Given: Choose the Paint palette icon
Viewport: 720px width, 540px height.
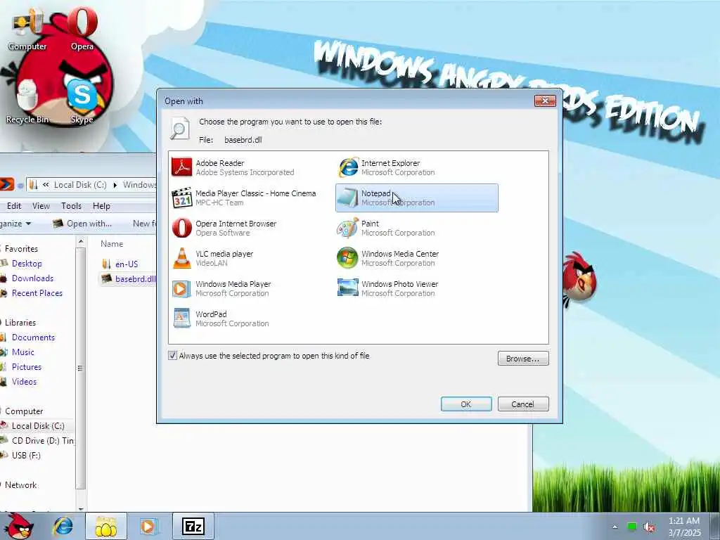Looking at the screenshot, I should 347,228.
